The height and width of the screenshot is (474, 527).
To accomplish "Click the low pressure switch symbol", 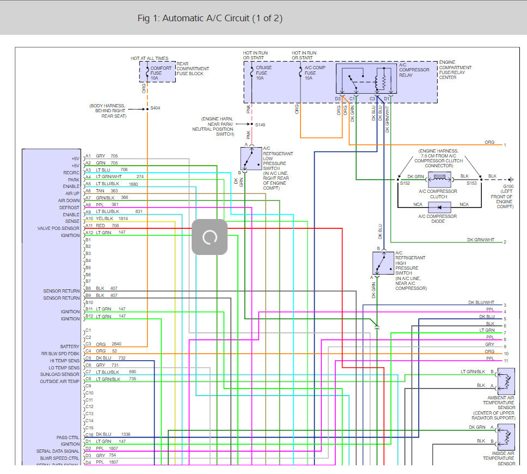I will point(251,159).
